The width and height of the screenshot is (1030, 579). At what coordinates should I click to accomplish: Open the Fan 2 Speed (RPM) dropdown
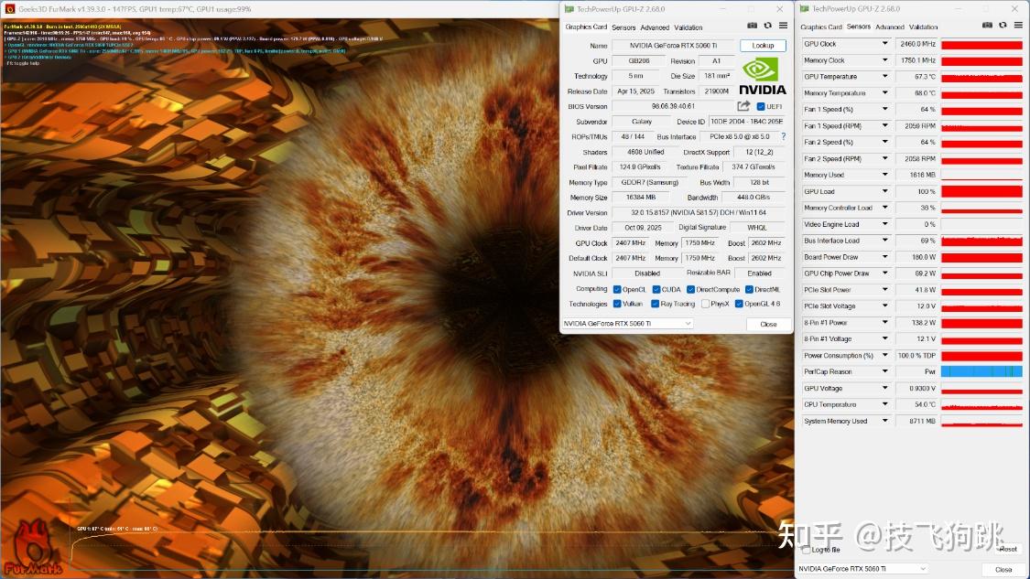pyautogui.click(x=884, y=158)
